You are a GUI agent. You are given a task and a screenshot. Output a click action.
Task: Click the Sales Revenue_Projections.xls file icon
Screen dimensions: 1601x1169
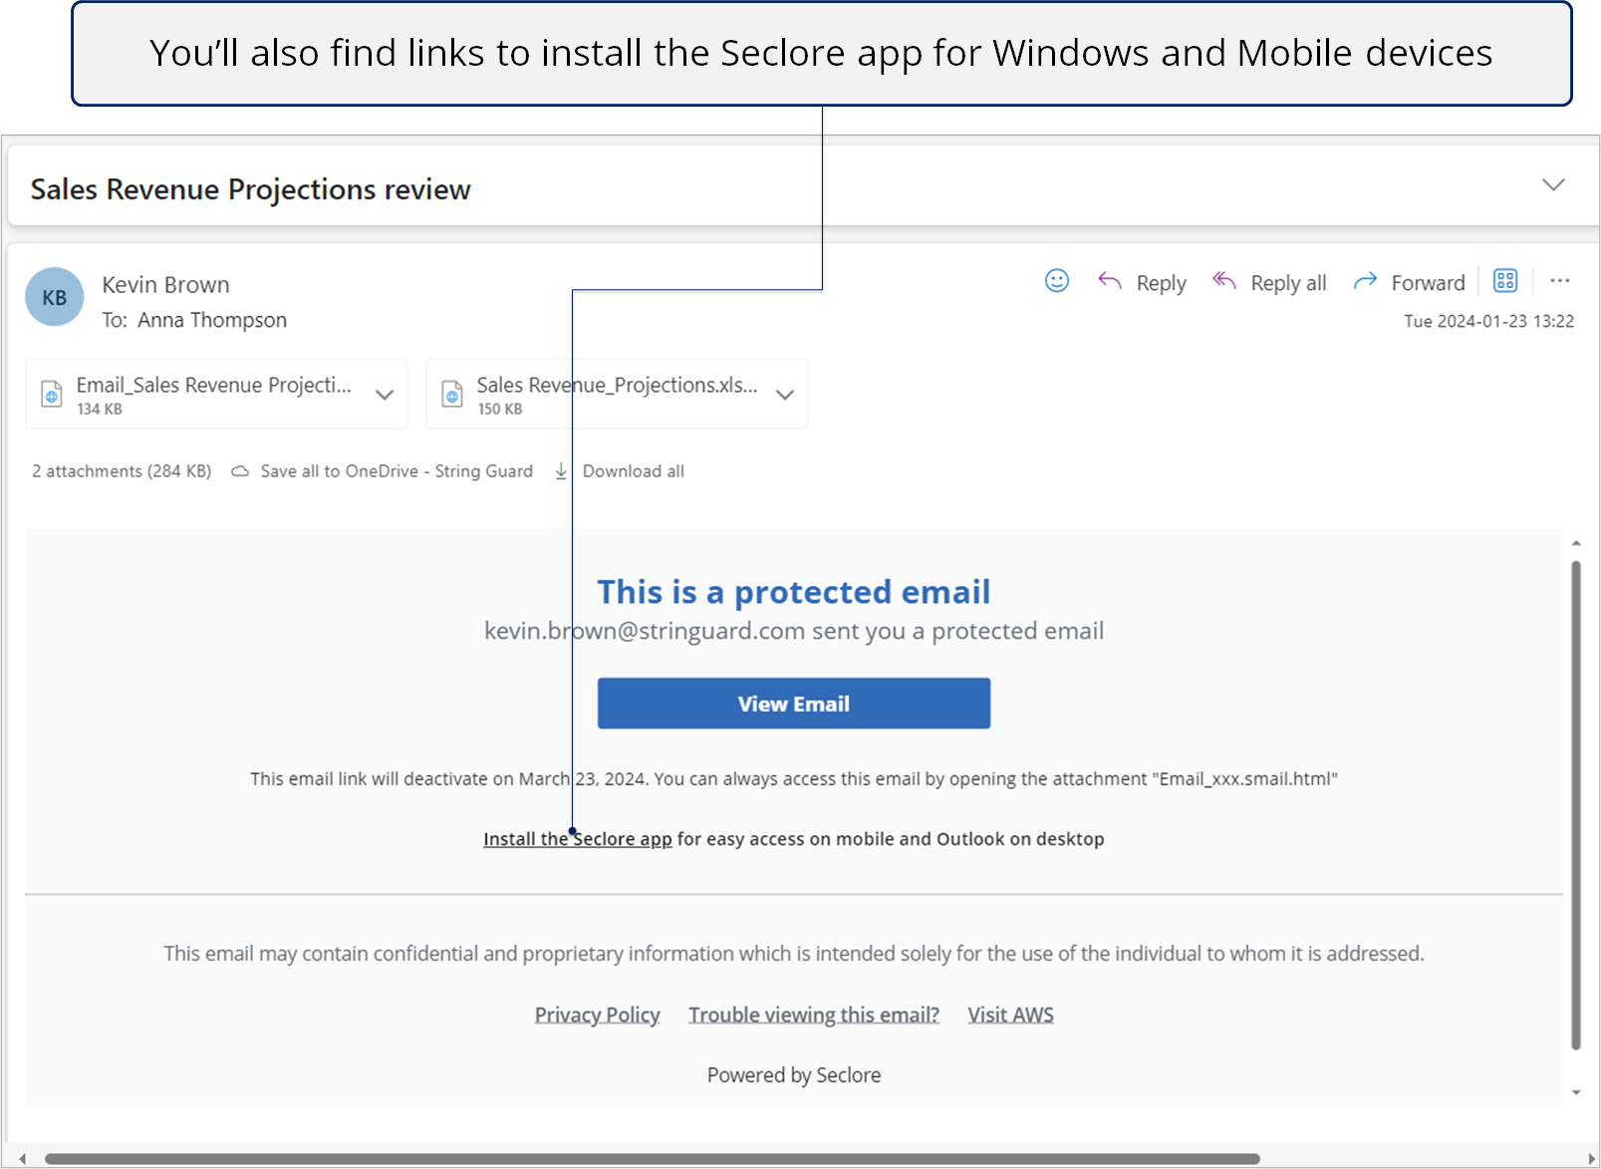pyautogui.click(x=452, y=395)
